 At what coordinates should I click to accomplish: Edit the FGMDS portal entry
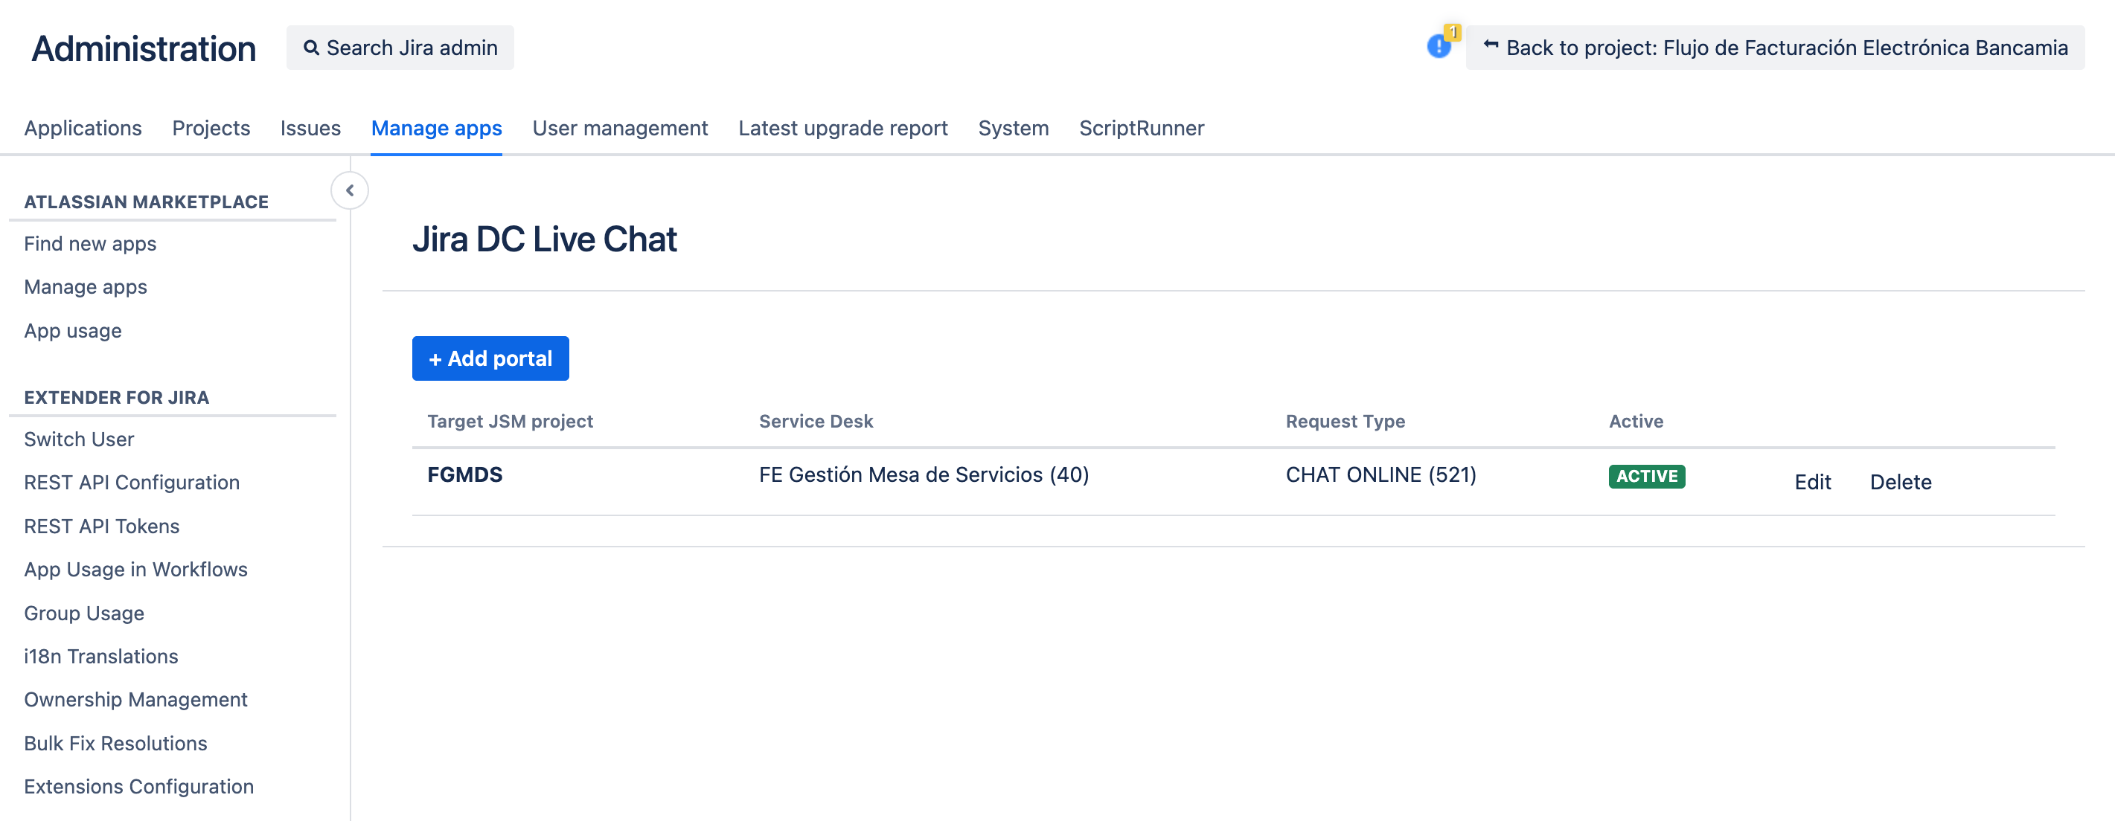1812,483
